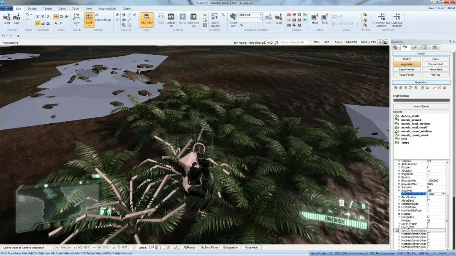Toggle the Pickable property checkbox
The image size is (456, 256).
(429, 167)
